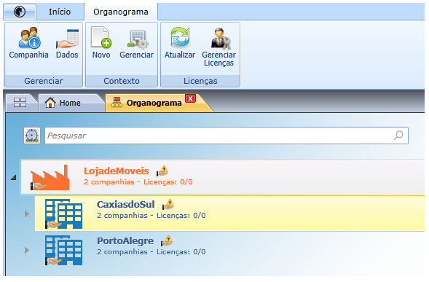Expand the PortoAlegre node
This screenshot has width=429, height=282.
[26, 250]
